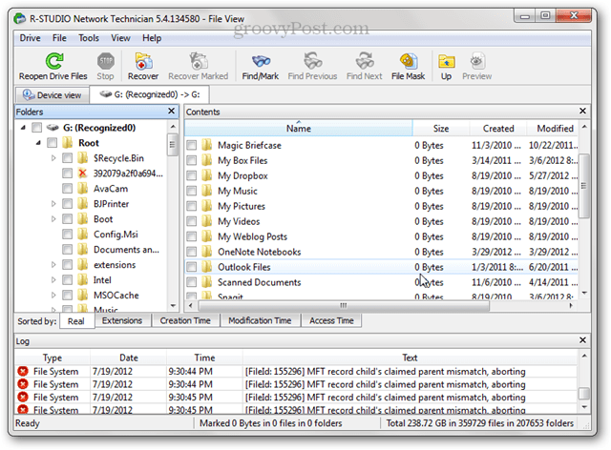Click the Preview eye icon
Screen dimensions: 611x450
[477, 61]
